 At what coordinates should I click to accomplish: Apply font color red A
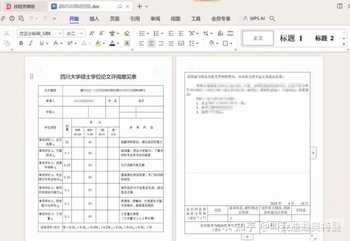112,43
